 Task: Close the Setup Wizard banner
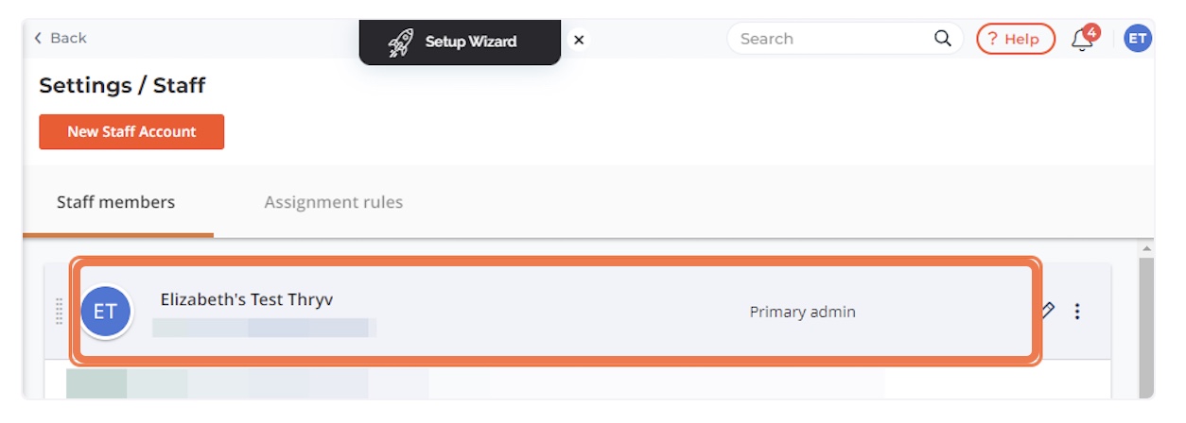[x=579, y=40]
